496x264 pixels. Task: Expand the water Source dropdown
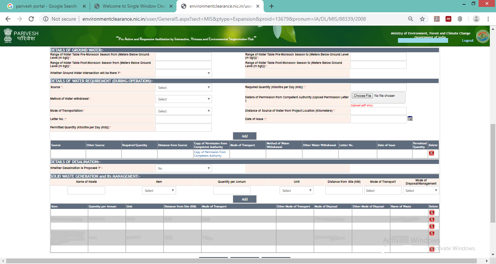[x=183, y=87]
